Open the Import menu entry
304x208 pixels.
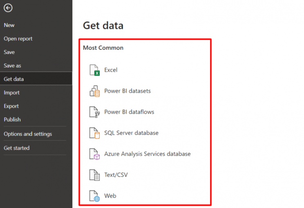click(11, 93)
